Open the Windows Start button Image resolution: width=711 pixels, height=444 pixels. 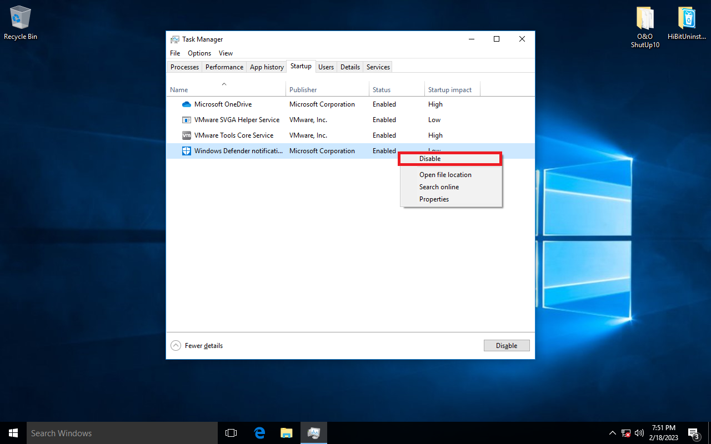13,433
